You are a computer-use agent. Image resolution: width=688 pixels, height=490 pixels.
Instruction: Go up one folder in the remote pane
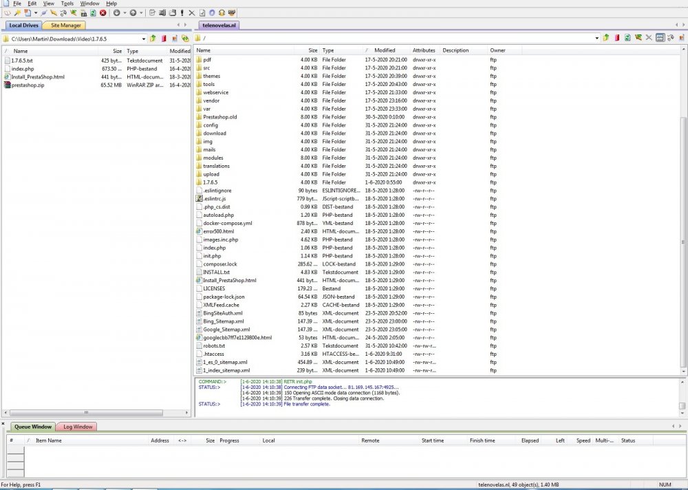point(606,38)
